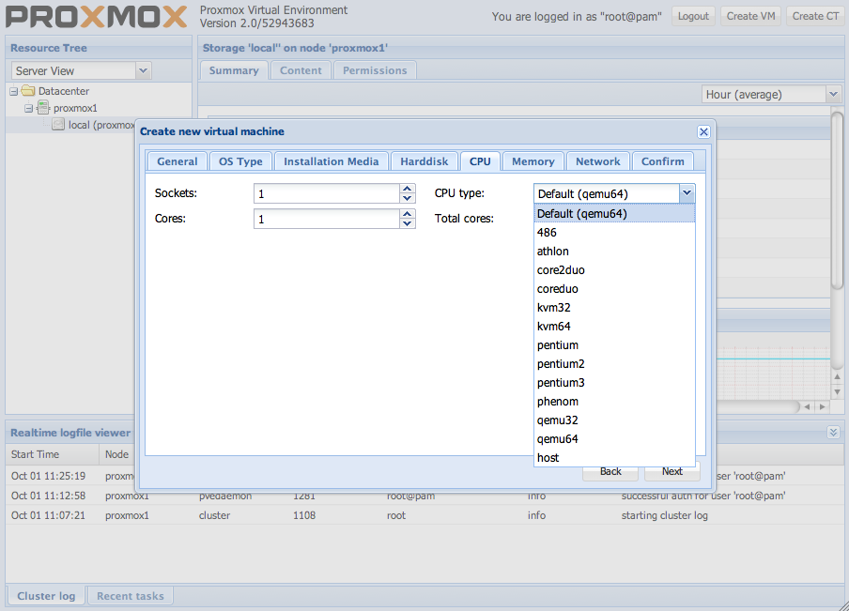Image resolution: width=849 pixels, height=611 pixels.
Task: Collapse the Realtime logfile viewer panel
Action: (x=832, y=432)
